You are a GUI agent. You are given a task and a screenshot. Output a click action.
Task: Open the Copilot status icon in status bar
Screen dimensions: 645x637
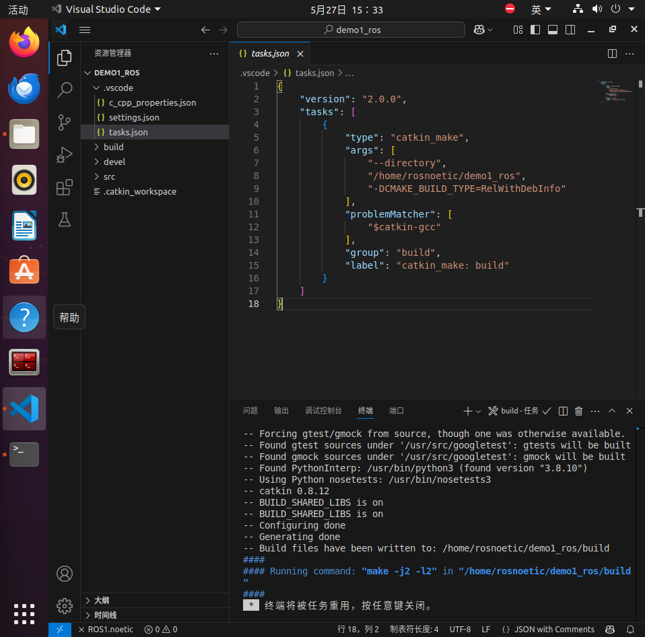[610, 630]
